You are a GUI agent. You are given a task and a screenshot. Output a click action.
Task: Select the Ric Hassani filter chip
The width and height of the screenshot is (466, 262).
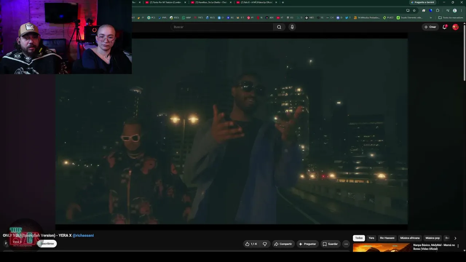387,238
